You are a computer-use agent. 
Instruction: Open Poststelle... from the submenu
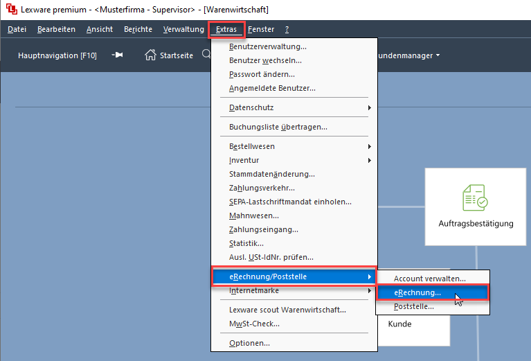414,306
